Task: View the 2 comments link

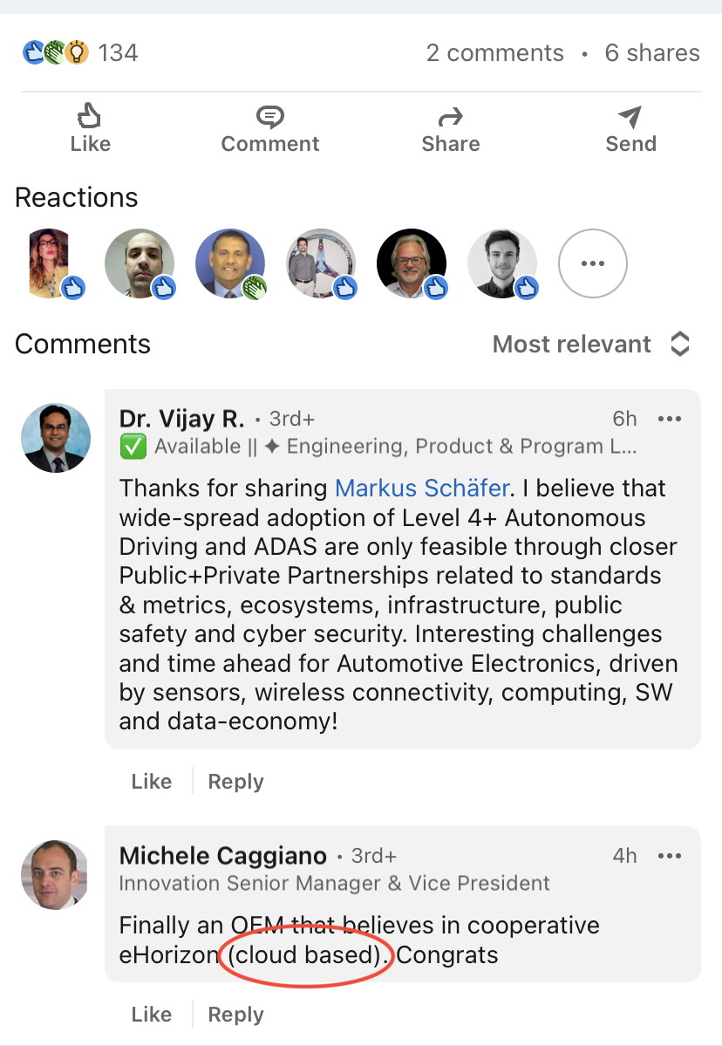Action: (x=494, y=53)
